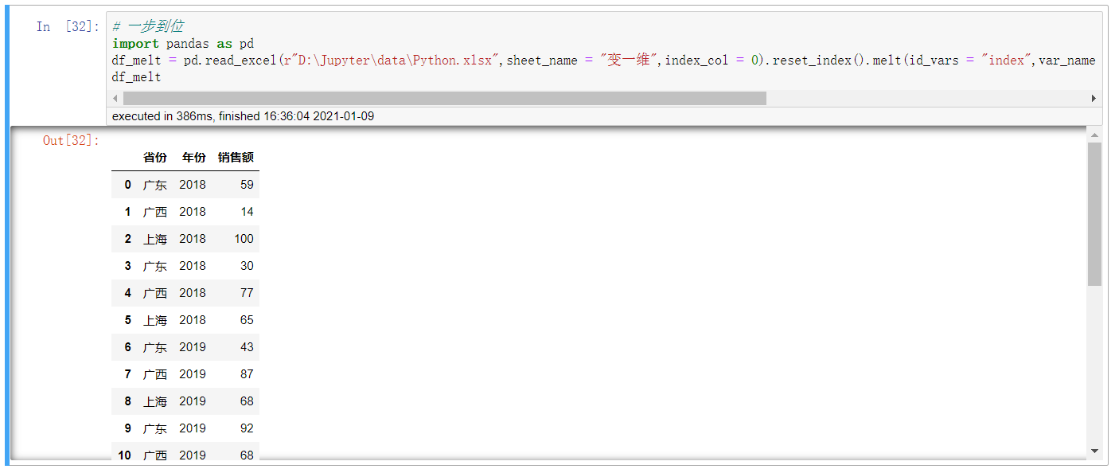Image resolution: width=1115 pixels, height=469 pixels.
Task: Click sales value 59 in row 0
Action: [247, 185]
